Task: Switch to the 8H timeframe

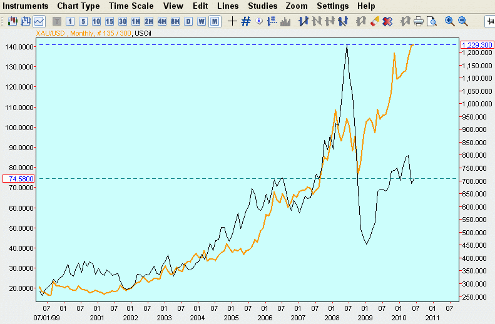Action: pos(175,21)
